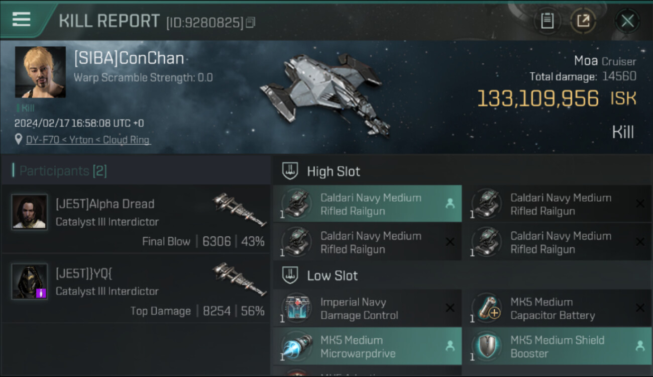This screenshot has height=377, width=653.
Task: Close the kill report window
Action: [627, 21]
